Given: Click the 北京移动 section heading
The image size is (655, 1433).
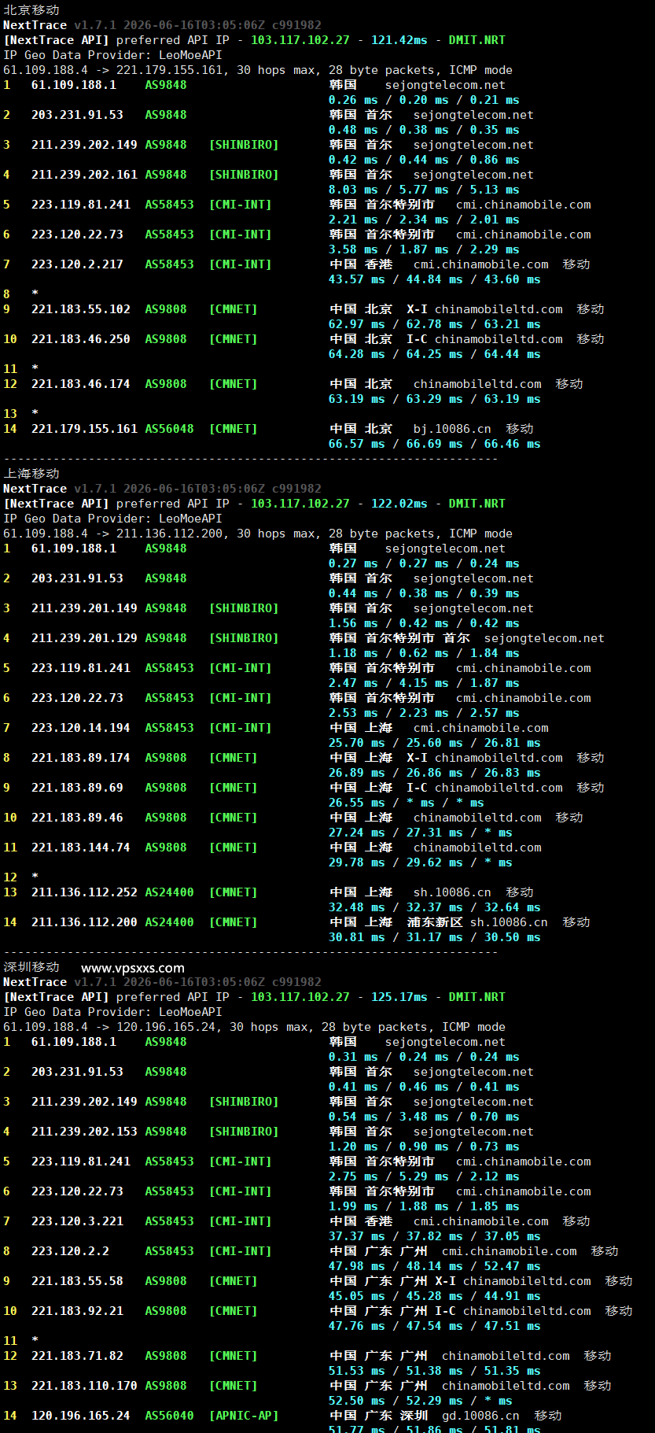Looking at the screenshot, I should coord(31,10).
